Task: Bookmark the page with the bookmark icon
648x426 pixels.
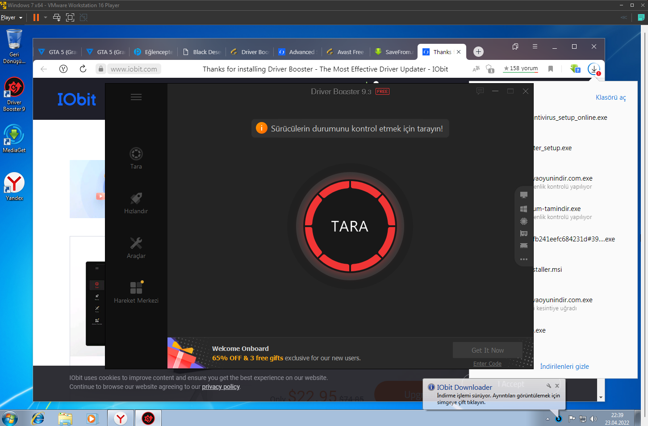Action: coord(551,69)
